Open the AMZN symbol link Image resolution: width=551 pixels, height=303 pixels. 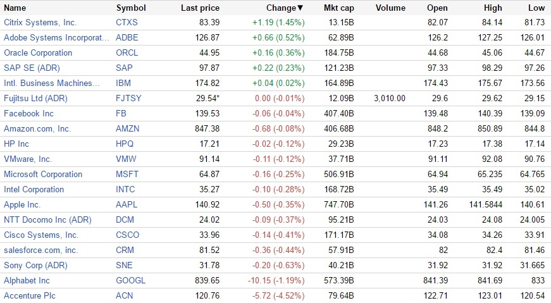tap(128, 128)
